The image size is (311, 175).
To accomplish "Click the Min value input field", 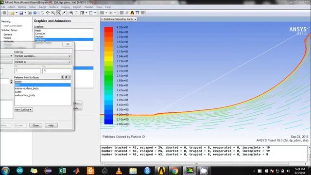I will (x=28, y=71).
